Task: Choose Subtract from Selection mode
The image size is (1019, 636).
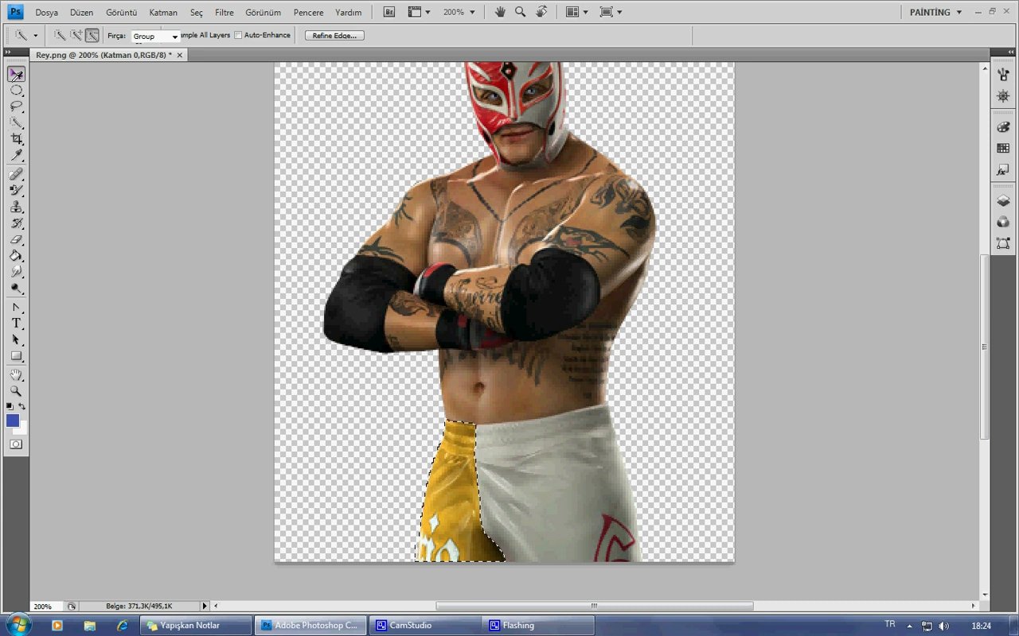Action: click(x=92, y=36)
